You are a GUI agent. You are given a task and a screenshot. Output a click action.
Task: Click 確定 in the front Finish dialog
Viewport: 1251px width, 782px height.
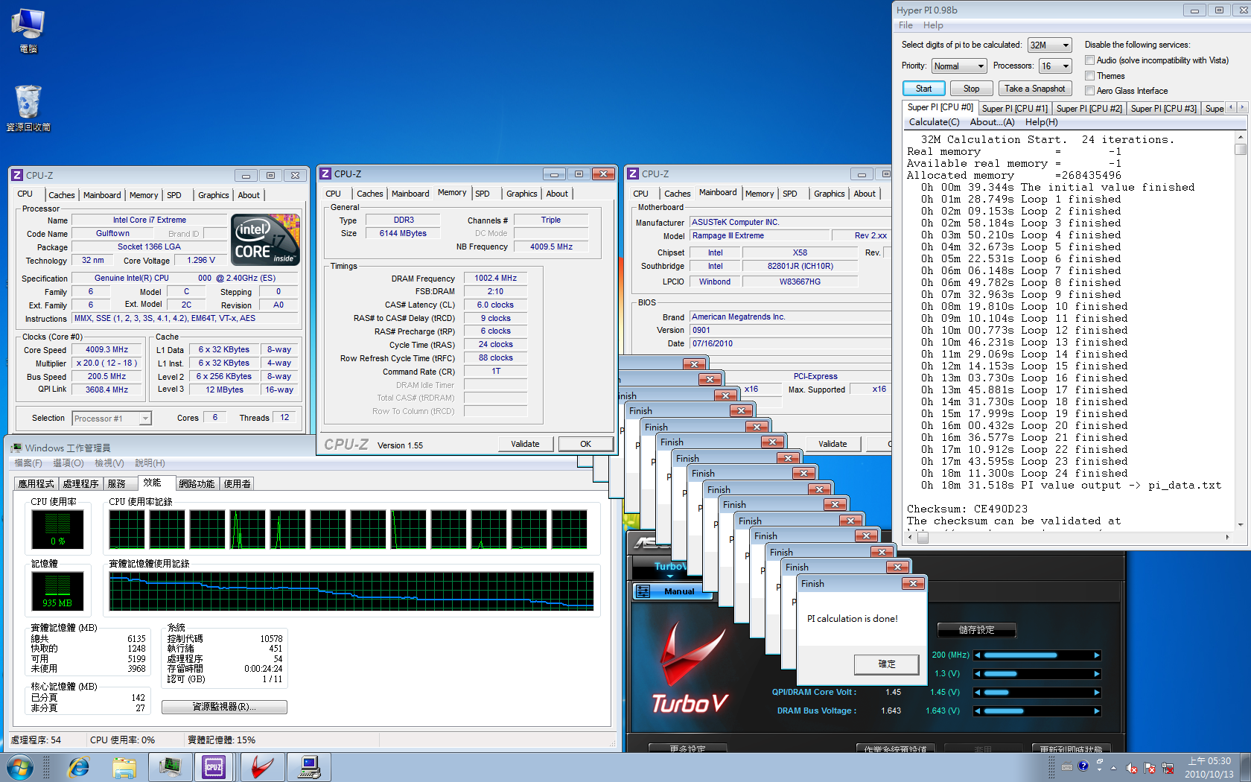click(x=887, y=664)
